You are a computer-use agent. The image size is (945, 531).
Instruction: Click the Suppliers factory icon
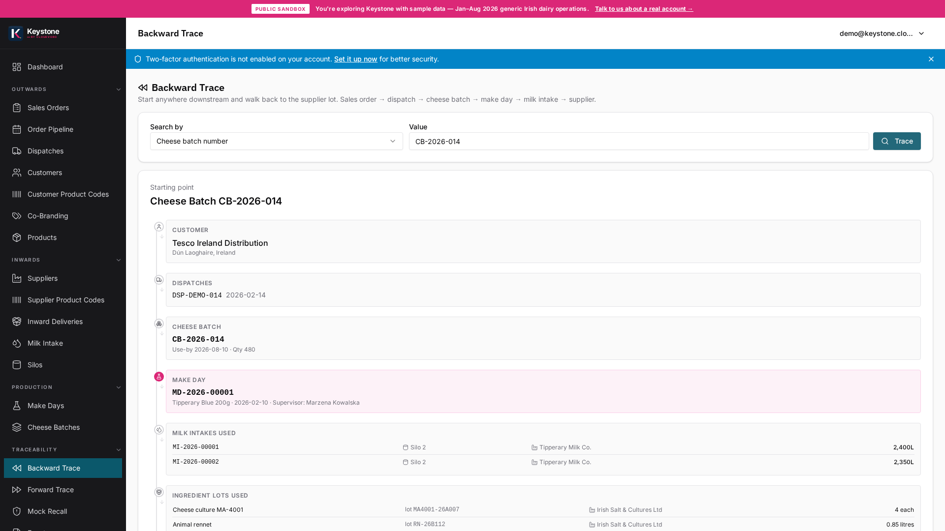click(x=17, y=278)
